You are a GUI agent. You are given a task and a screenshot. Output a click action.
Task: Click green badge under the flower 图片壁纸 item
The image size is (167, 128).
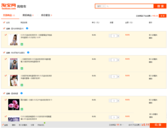tap(22, 109)
